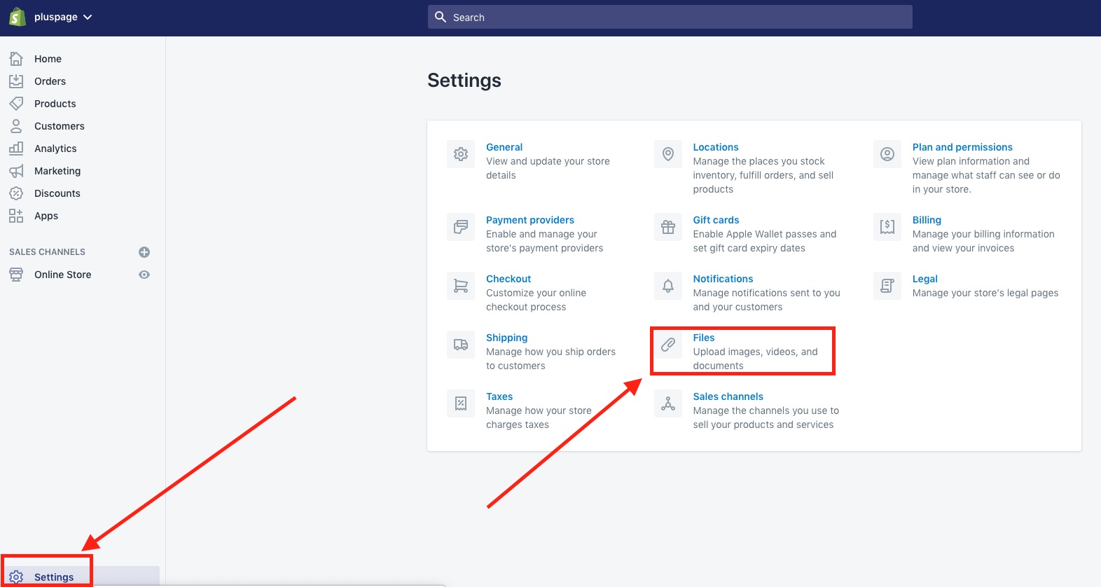The image size is (1101, 587).
Task: Click the Marketing megaphone icon
Action: 16,171
